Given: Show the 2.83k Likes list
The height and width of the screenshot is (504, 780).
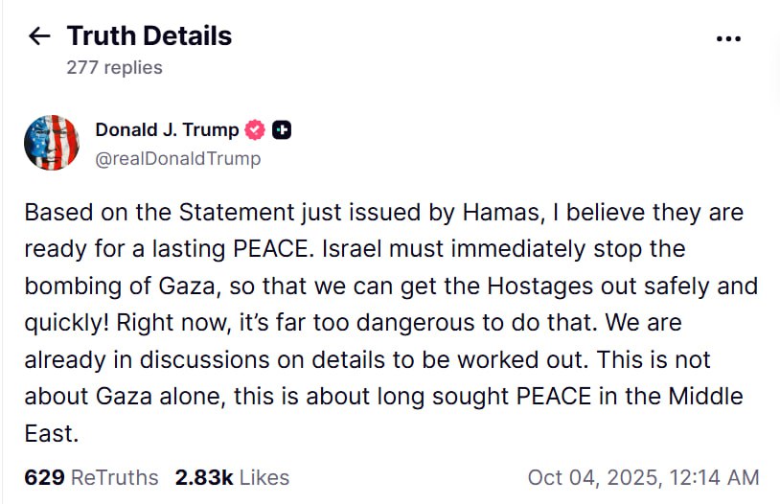Looking at the screenshot, I should pyautogui.click(x=232, y=477).
